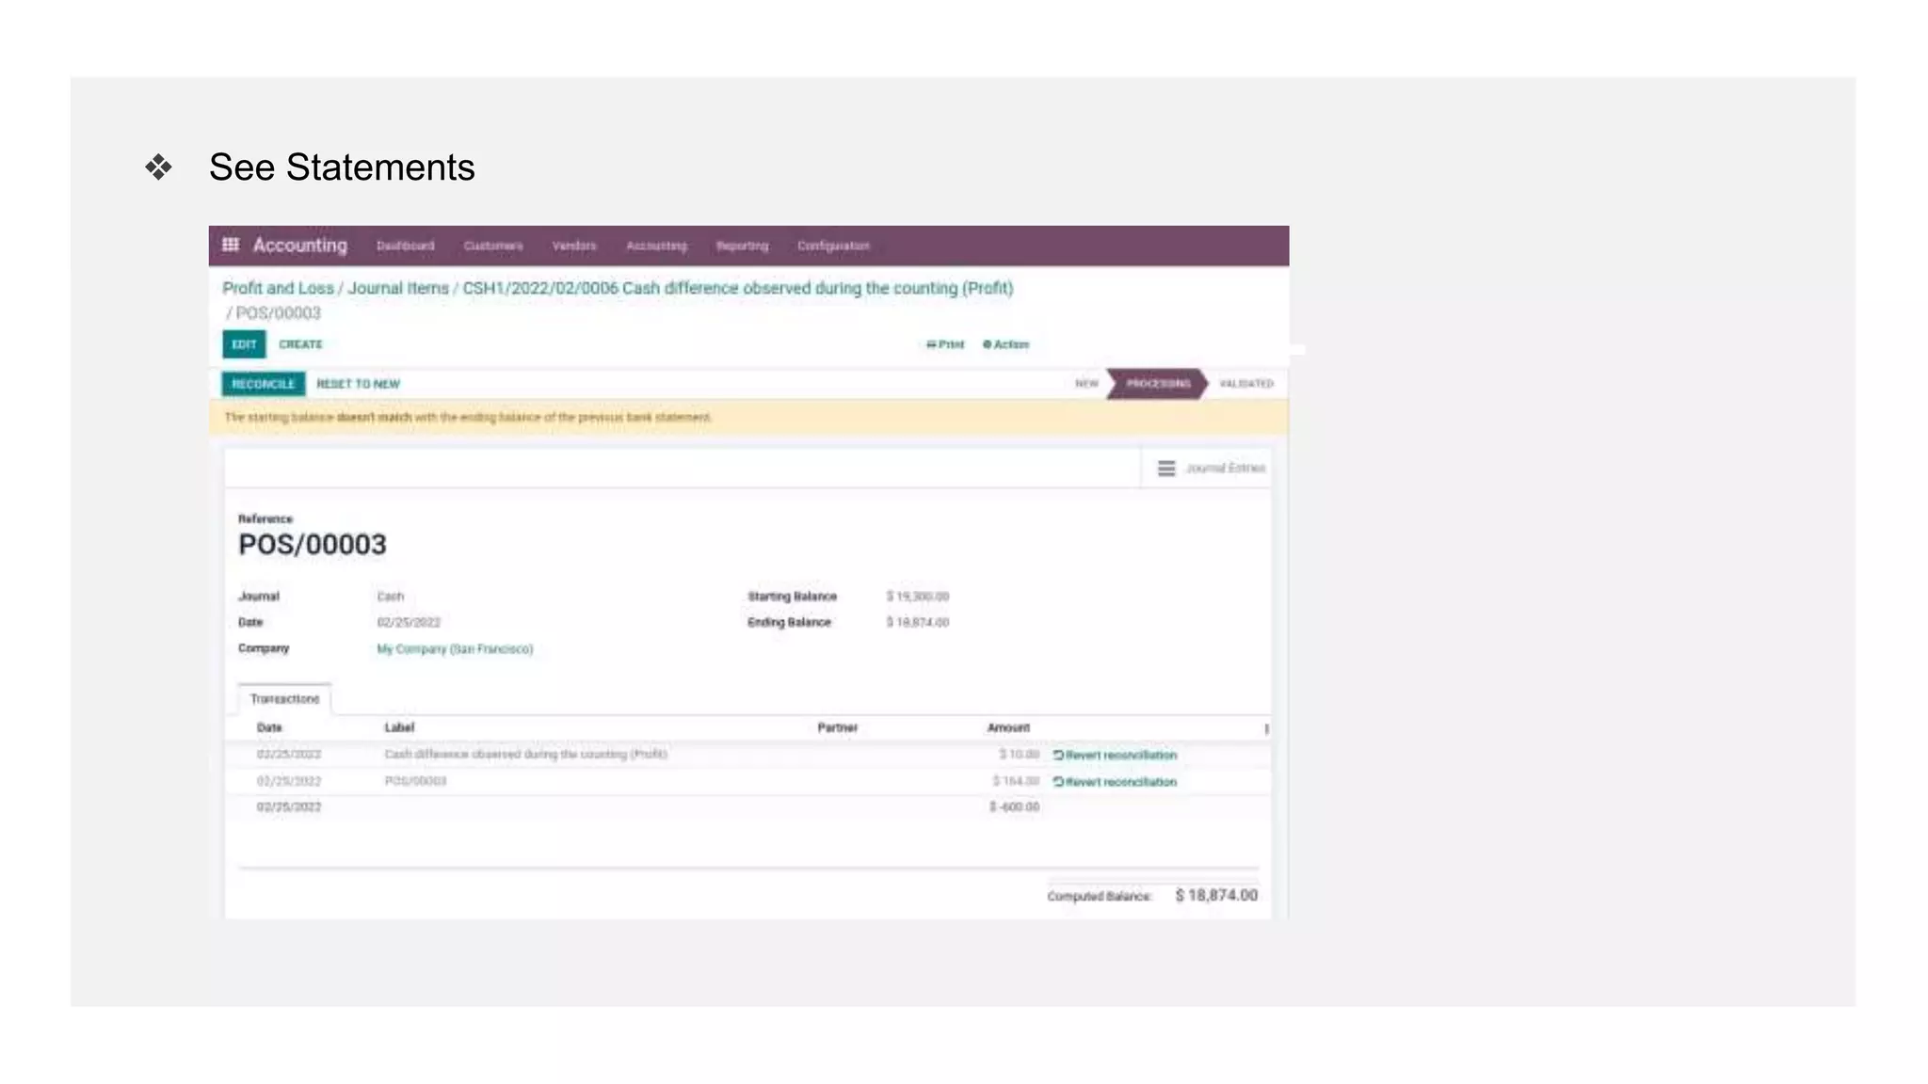This screenshot has height=1084, width=1928.
Task: Open the Vendors menu
Action: pos(574,246)
